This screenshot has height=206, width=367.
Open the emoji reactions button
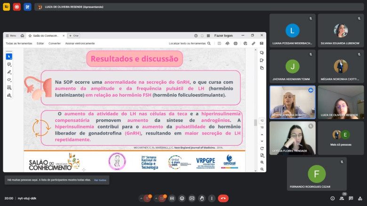click(x=182, y=198)
